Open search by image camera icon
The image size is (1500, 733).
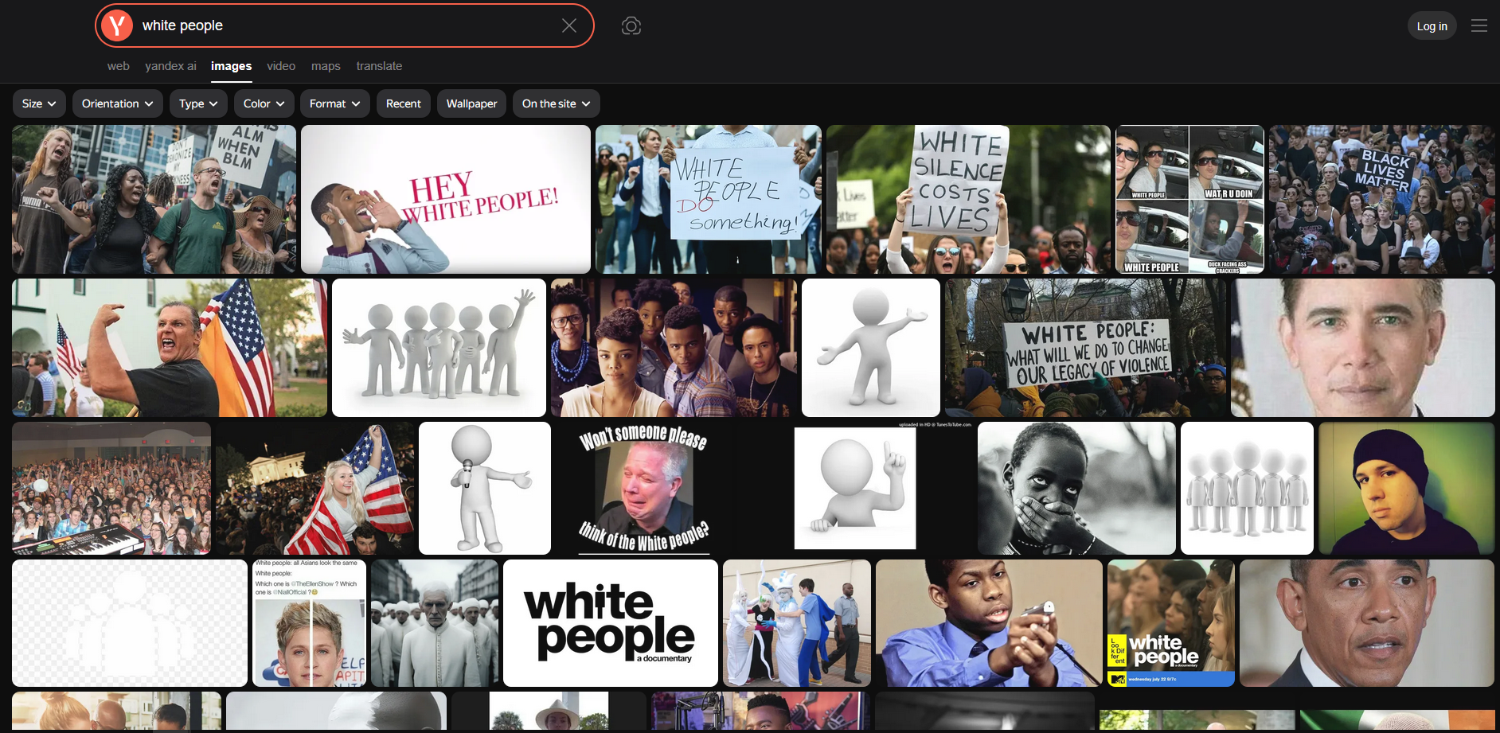631,25
